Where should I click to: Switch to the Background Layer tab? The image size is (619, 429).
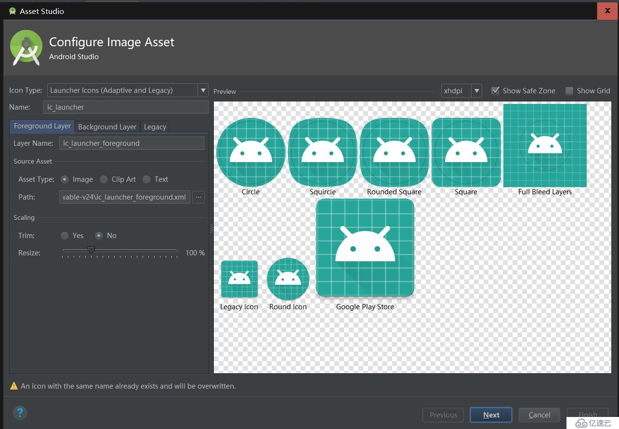(107, 126)
